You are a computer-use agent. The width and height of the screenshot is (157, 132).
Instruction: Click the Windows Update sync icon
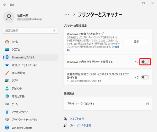point(7,128)
